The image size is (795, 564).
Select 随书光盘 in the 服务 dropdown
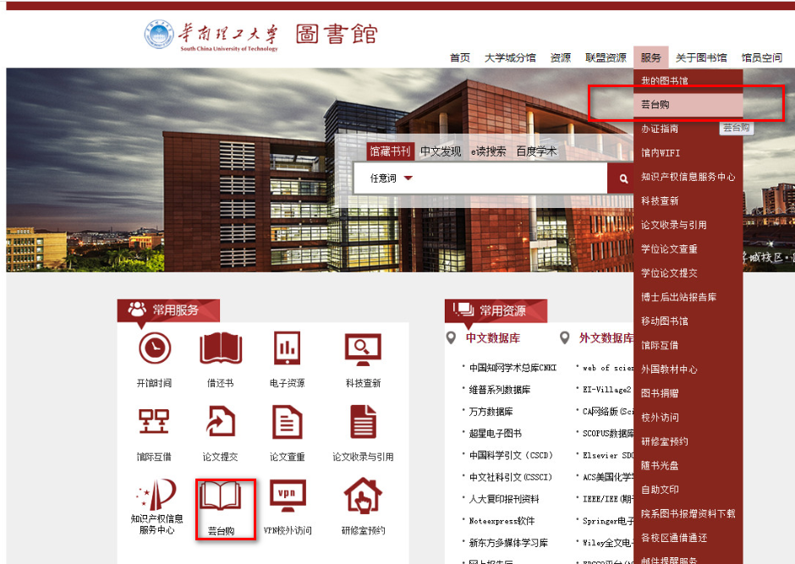[x=688, y=466]
